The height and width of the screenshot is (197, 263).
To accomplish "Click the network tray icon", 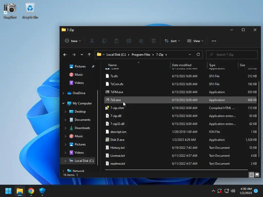I will click(227, 191).
